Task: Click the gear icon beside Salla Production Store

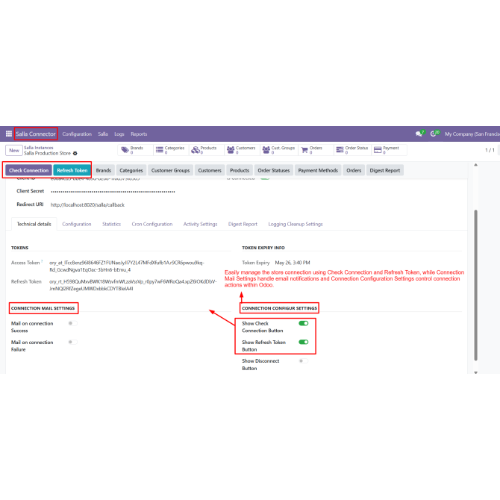Action: pos(75,154)
